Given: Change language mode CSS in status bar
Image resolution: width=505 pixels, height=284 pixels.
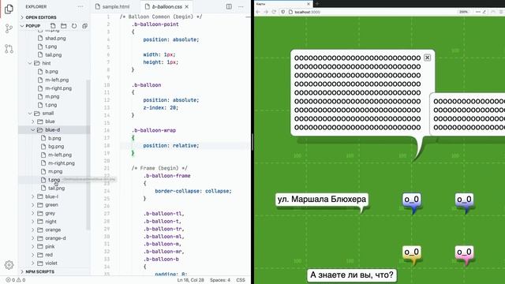Looking at the screenshot, I should [241, 280].
